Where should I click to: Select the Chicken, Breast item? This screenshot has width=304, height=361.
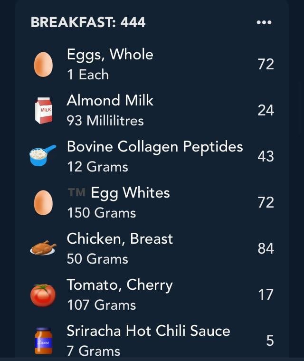[x=152, y=248]
